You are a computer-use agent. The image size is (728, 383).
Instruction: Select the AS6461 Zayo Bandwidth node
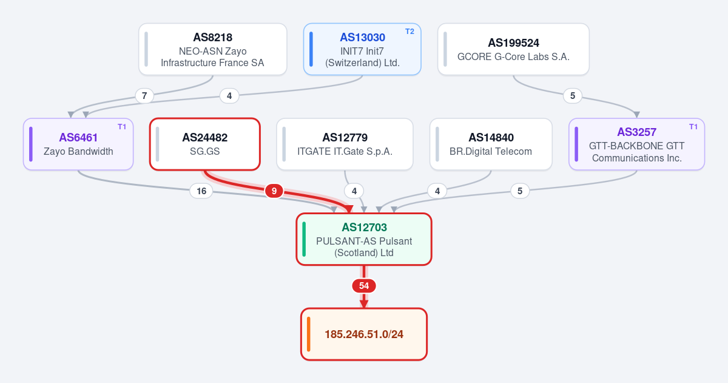[78, 144]
